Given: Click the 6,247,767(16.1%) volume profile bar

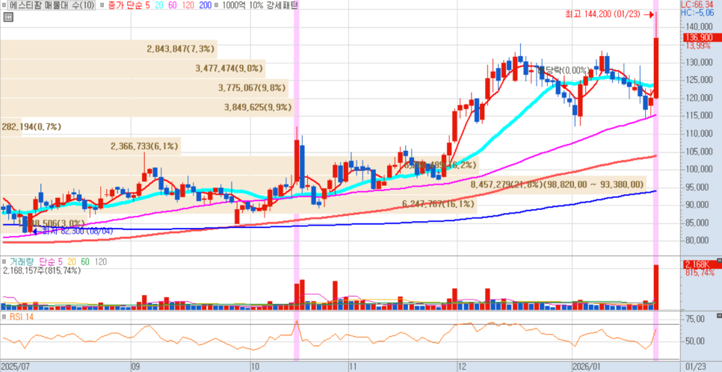Looking at the screenshot, I should [x=238, y=204].
